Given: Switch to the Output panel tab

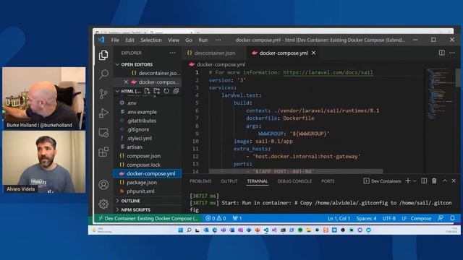Looking at the screenshot, I should click(x=229, y=181).
